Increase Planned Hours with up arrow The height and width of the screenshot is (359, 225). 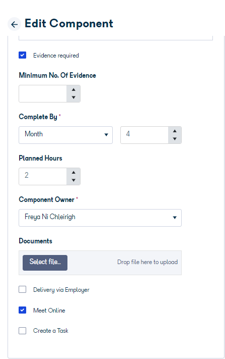73,172
